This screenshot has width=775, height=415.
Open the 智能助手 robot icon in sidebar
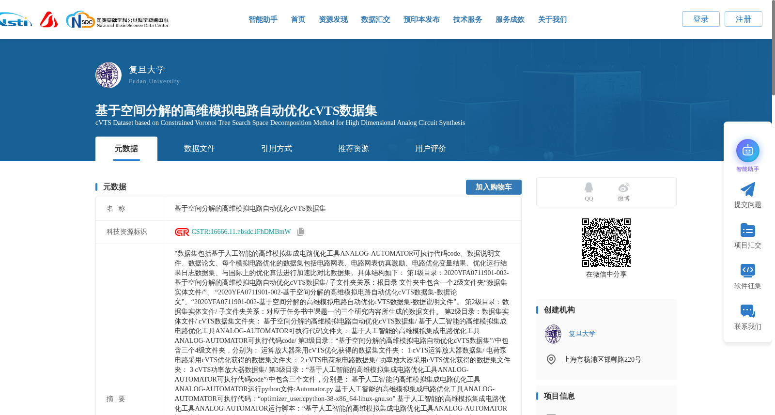click(747, 151)
